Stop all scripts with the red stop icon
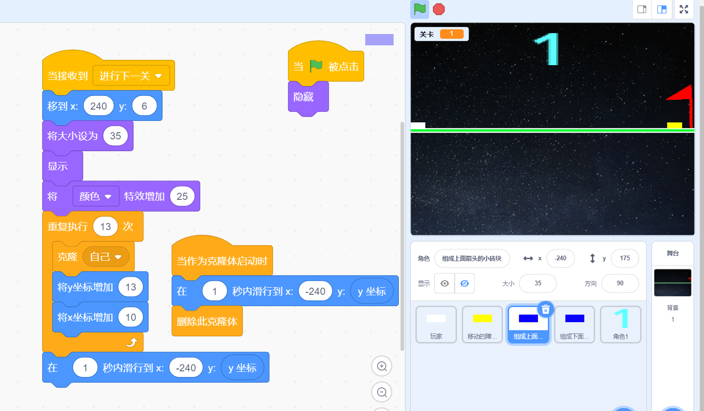The image size is (704, 411). click(x=438, y=9)
